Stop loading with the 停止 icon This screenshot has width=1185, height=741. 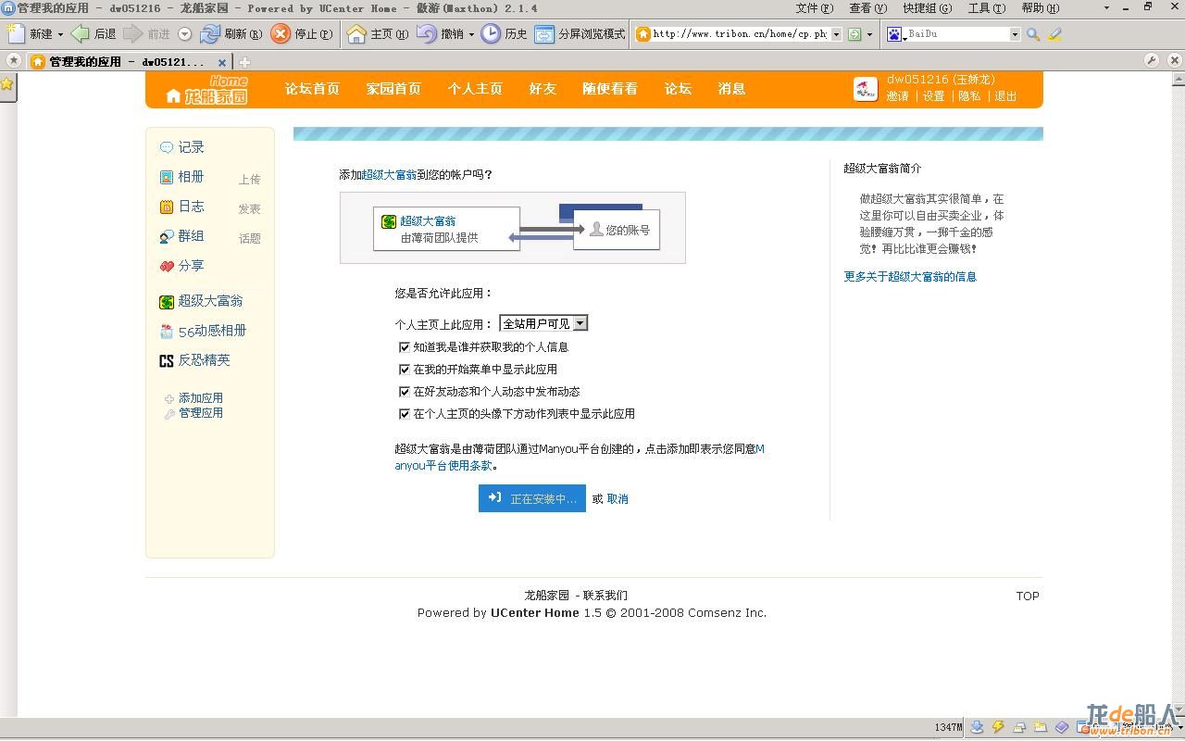point(281,34)
